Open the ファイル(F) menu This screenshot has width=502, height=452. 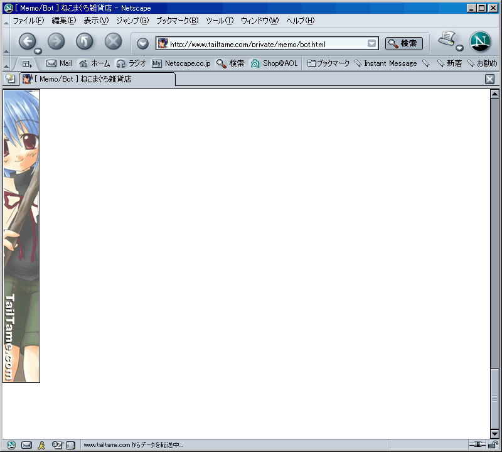28,21
